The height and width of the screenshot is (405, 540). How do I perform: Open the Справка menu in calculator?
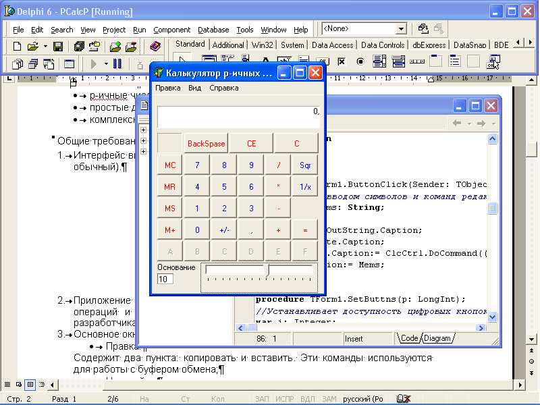[x=224, y=88]
